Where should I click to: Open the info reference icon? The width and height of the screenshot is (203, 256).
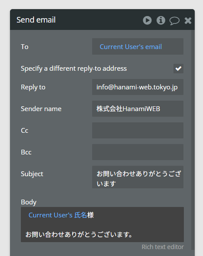(x=161, y=20)
